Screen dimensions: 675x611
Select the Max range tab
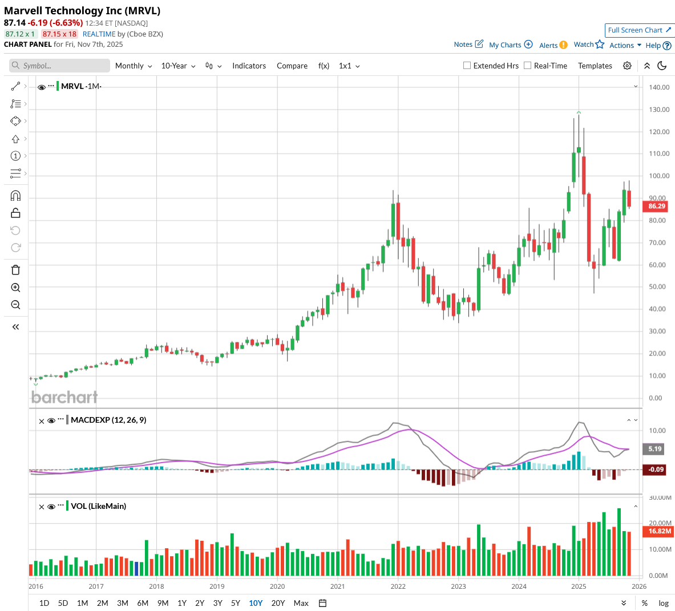click(301, 603)
